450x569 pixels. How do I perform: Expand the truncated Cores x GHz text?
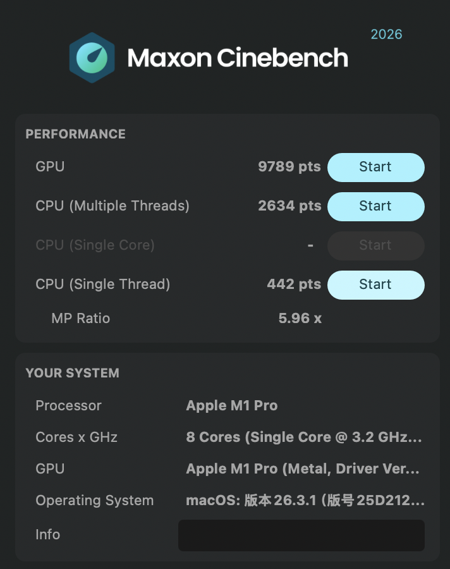[x=303, y=437]
